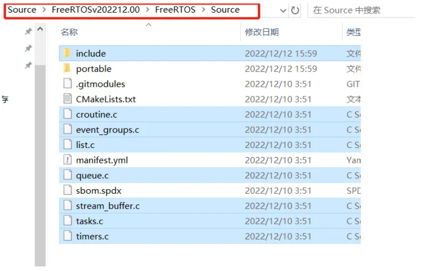
Task: Navigate to FreeRTOSv202212.00 breadcrumb
Action: point(96,10)
